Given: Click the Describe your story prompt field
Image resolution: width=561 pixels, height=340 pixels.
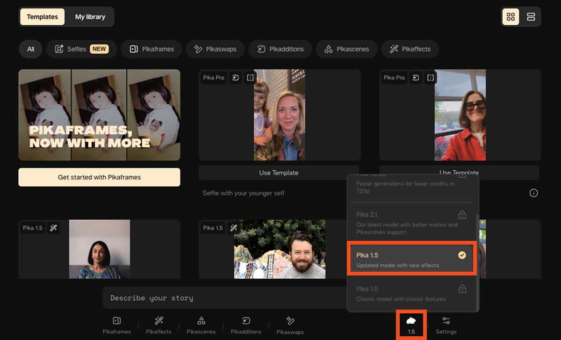Looking at the screenshot, I should [224, 298].
